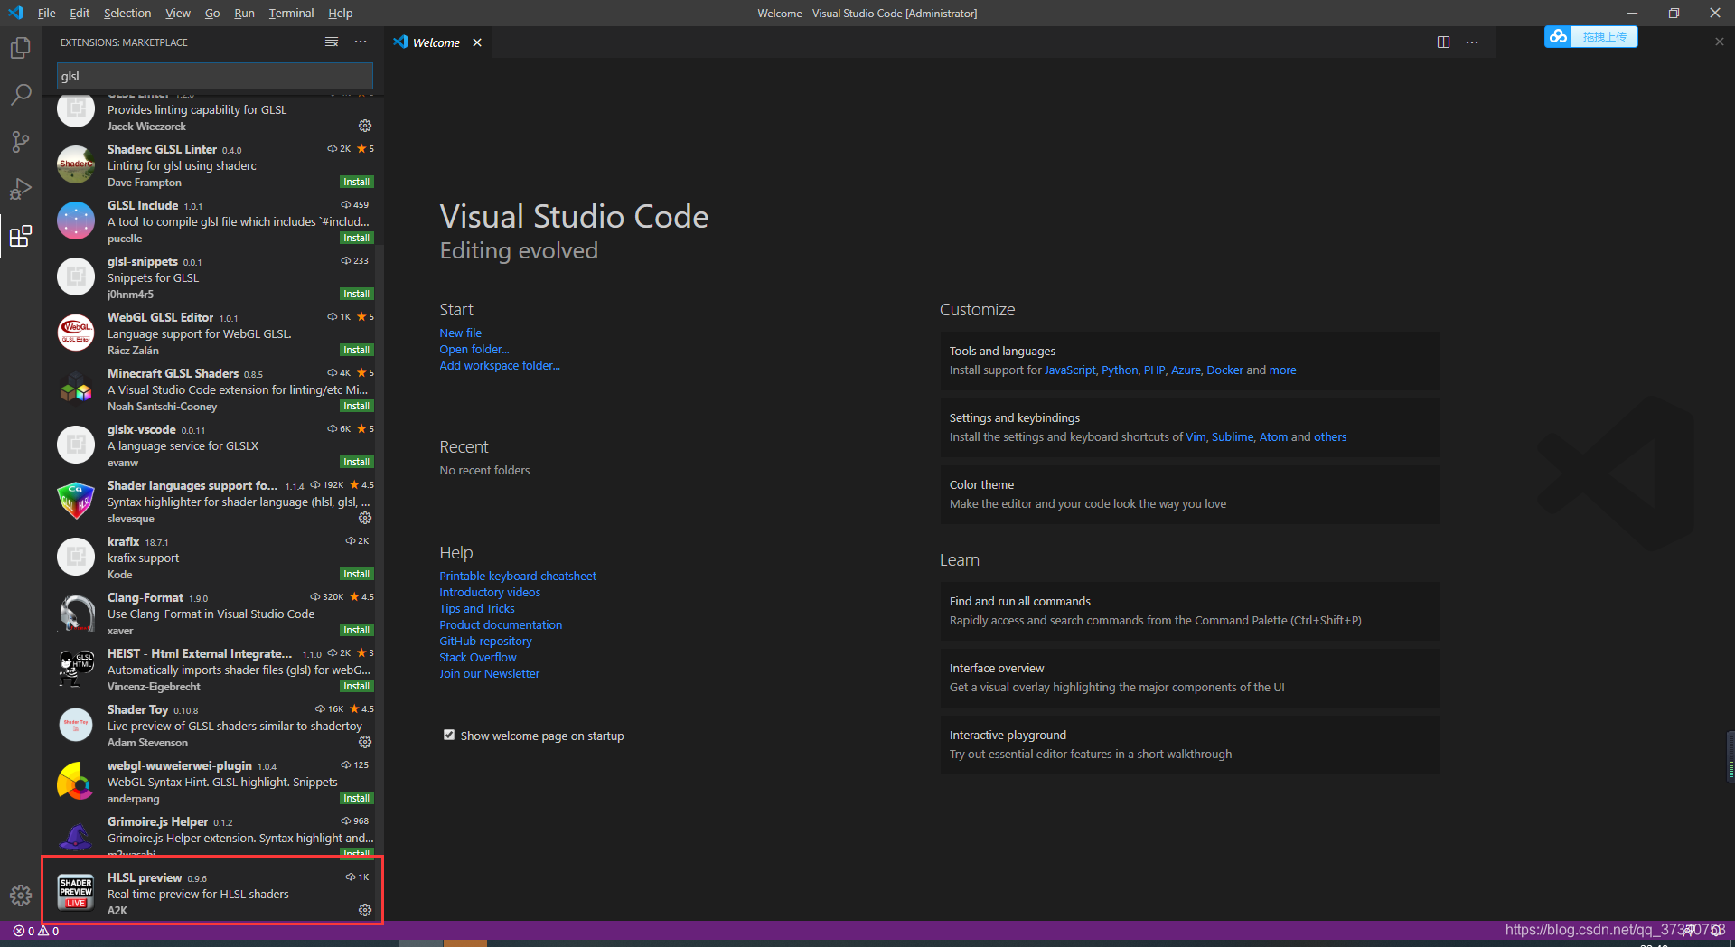Install the WebGL GLSL Editor extension

[x=356, y=350]
